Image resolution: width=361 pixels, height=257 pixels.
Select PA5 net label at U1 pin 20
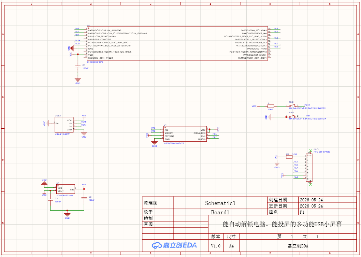pyautogui.click(x=276, y=29)
